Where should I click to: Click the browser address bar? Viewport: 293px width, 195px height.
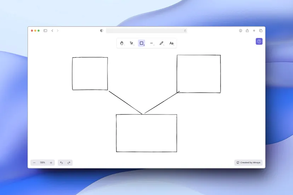click(x=145, y=31)
